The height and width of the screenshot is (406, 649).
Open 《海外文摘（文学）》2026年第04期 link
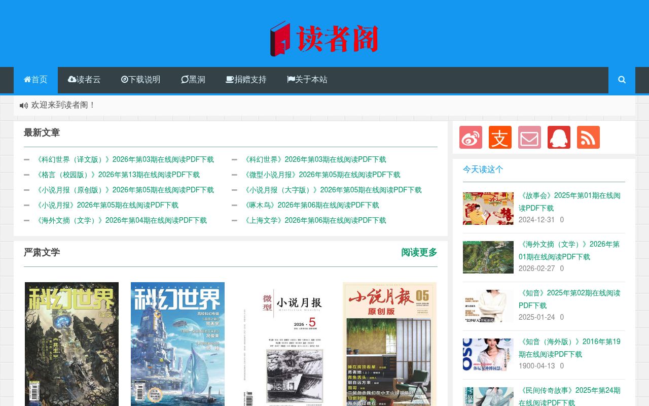click(x=121, y=220)
